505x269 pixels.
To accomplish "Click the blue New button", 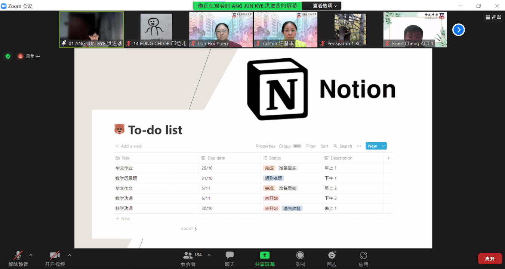I will [x=373, y=146].
